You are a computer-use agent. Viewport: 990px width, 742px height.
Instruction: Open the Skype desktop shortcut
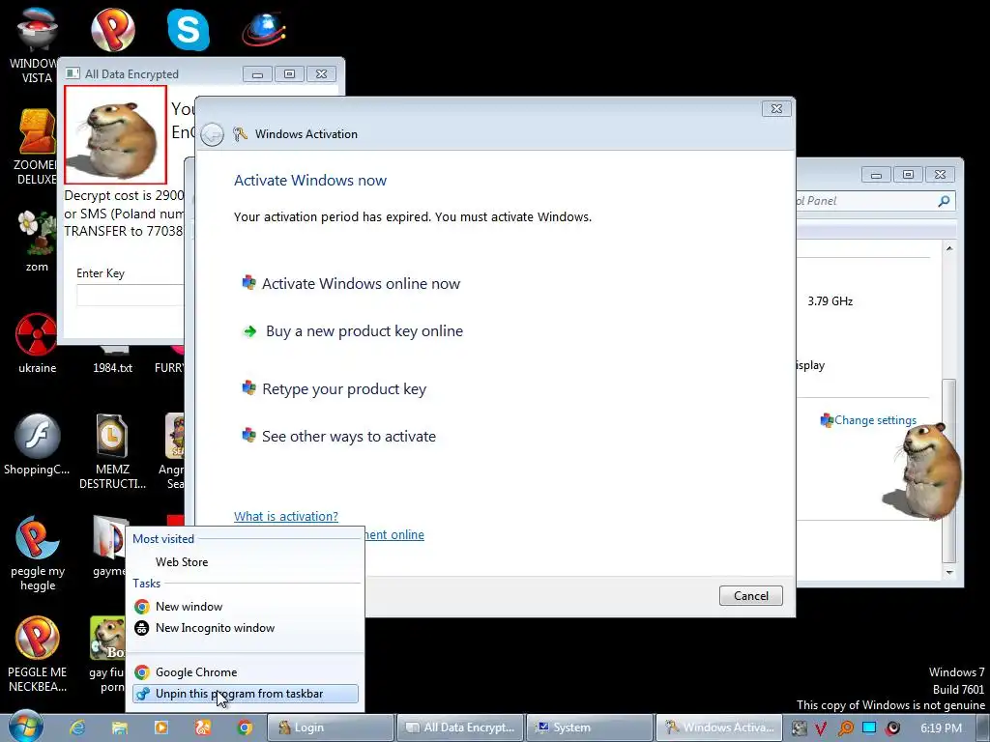point(189,29)
